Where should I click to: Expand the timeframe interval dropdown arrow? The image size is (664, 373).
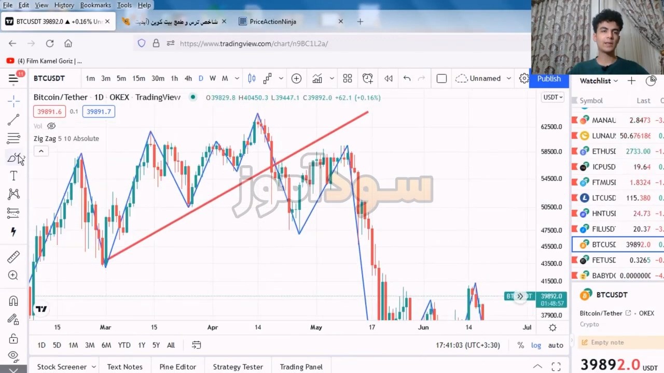237,79
